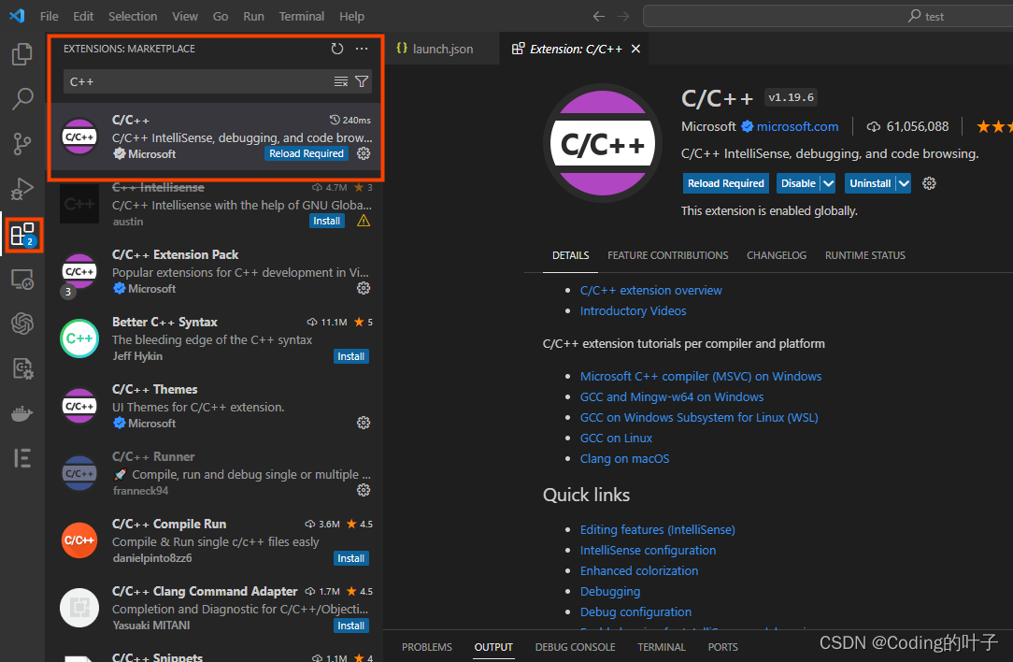Open the Remote Explorer view
The height and width of the screenshot is (662, 1013).
[x=22, y=279]
